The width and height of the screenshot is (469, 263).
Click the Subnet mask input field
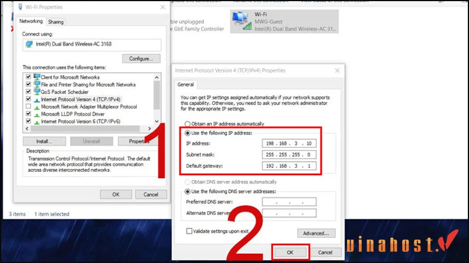click(x=289, y=154)
